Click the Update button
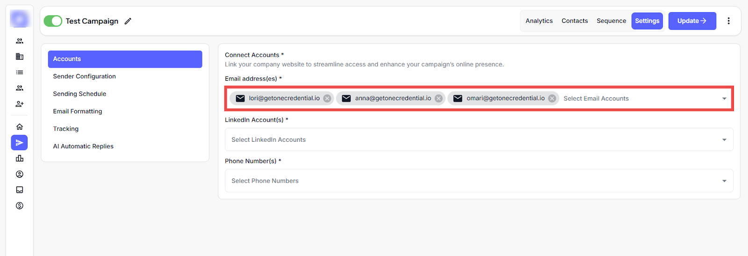Screen dimensions: 748x256 (692, 21)
